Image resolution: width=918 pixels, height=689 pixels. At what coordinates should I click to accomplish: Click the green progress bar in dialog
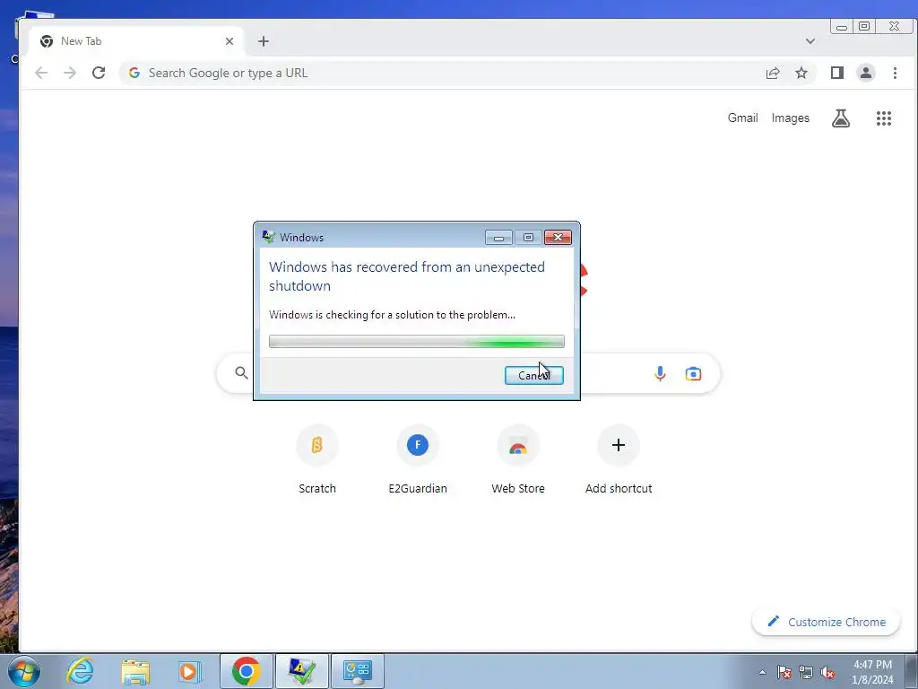416,341
